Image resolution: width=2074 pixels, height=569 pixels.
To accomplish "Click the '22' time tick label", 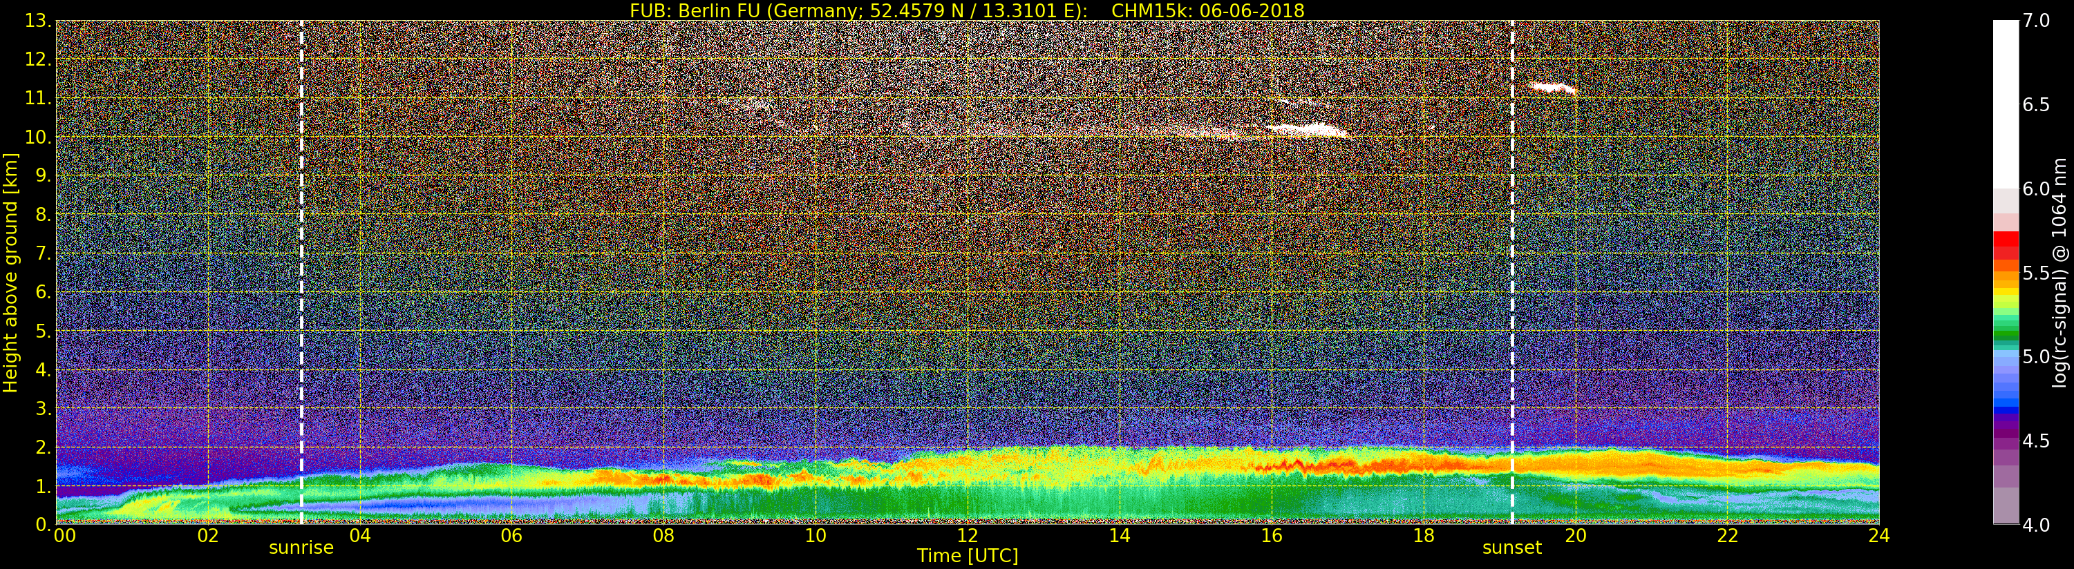I will click(x=1728, y=536).
